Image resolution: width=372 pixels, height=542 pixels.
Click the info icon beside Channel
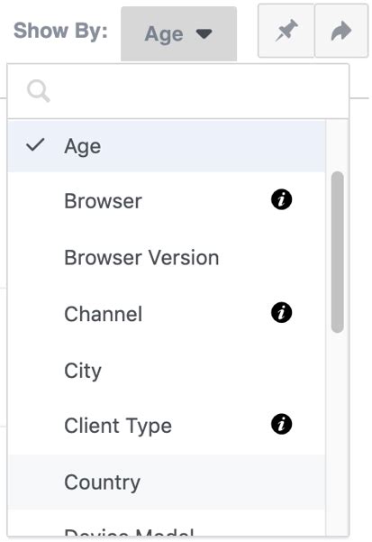pos(282,312)
